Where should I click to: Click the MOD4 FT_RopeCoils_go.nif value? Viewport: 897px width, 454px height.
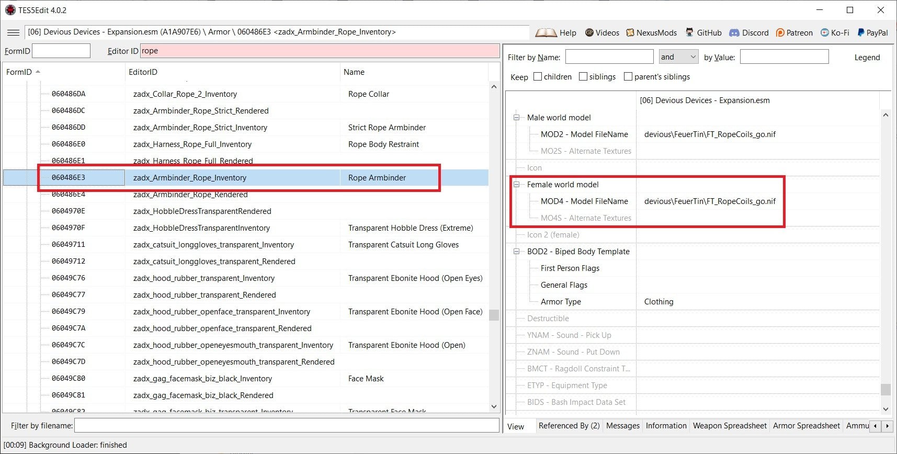(710, 201)
